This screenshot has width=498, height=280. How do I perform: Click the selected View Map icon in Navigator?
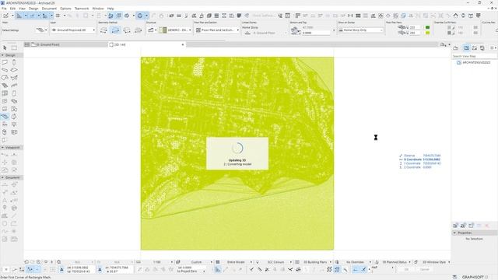click(x=466, y=48)
